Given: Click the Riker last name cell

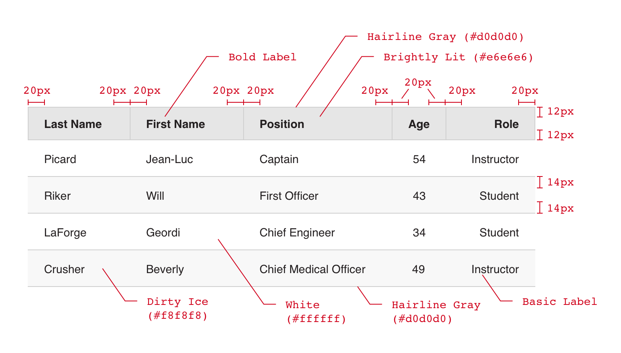Looking at the screenshot, I should tap(58, 196).
